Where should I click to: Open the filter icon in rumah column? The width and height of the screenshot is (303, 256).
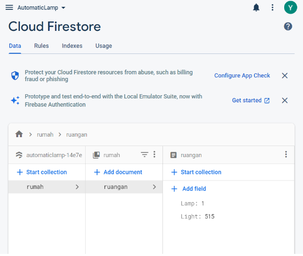[x=144, y=154]
